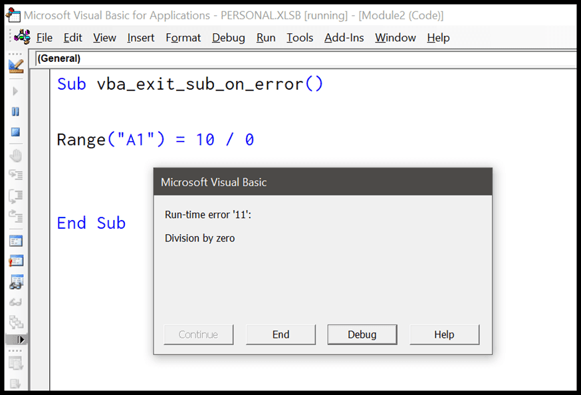581x395 pixels.
Task: Open the Call Stack viewer icon
Action: click(x=15, y=321)
